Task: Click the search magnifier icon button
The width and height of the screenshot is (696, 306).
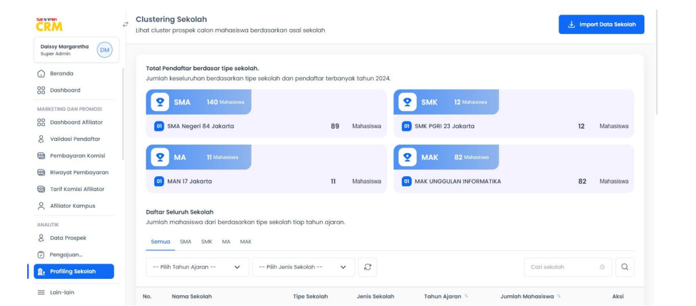Action: point(625,267)
